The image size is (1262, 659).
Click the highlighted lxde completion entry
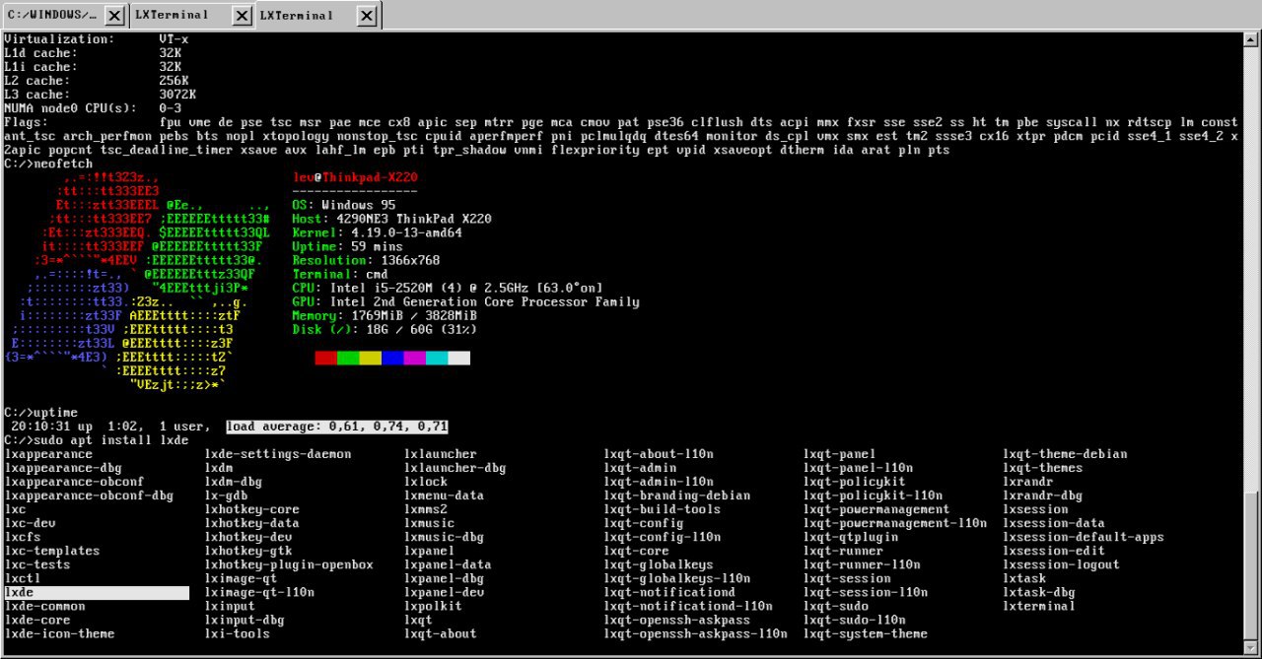tap(97, 592)
